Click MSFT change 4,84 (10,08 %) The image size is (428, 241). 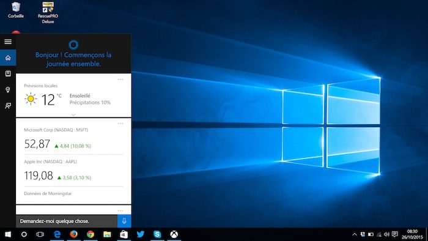[x=73, y=146]
